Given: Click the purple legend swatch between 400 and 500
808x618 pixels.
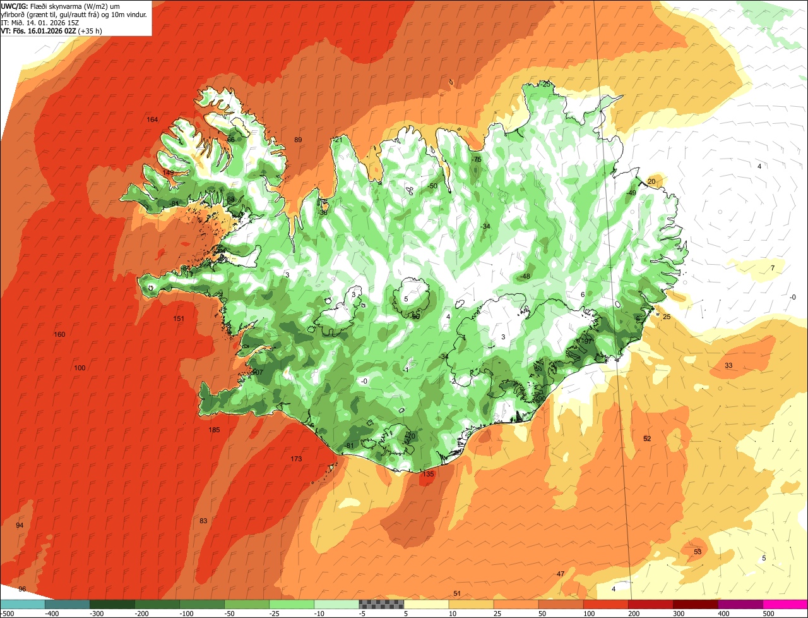Looking at the screenshot, I should (740, 604).
